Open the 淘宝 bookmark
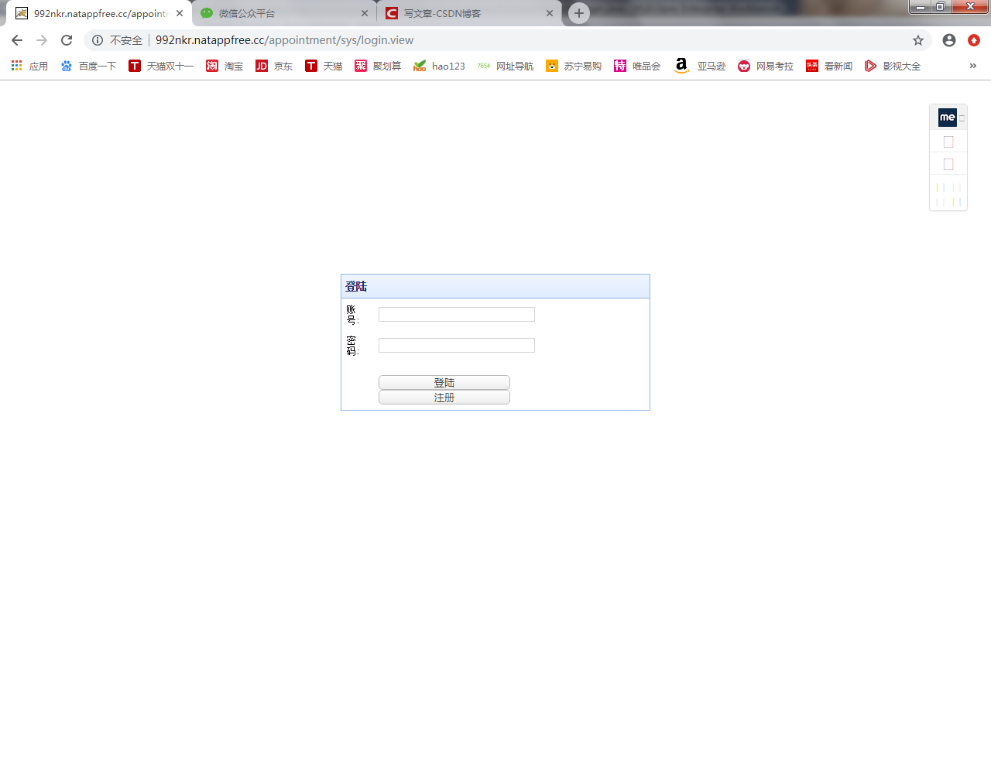 (x=225, y=67)
